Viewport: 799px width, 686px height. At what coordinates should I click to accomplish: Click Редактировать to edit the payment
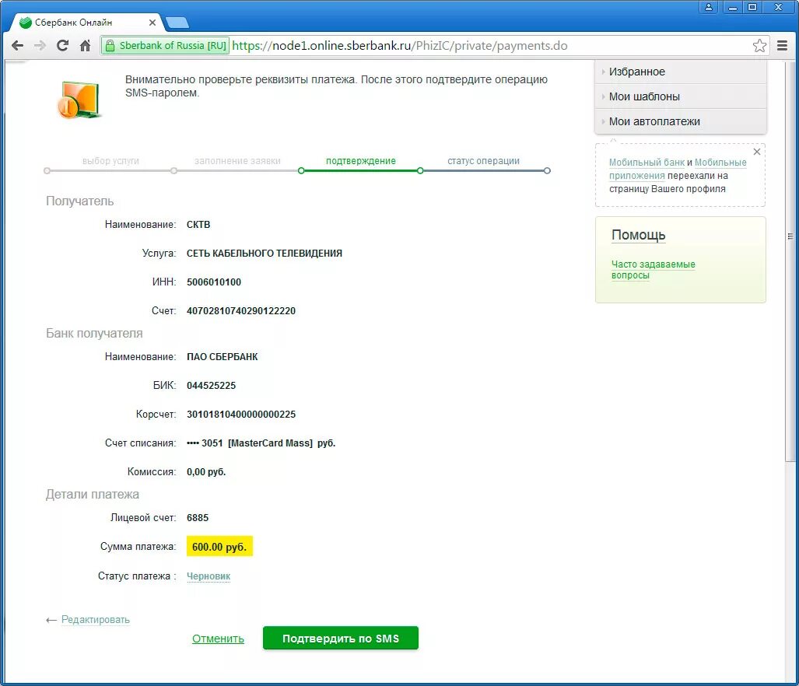95,620
